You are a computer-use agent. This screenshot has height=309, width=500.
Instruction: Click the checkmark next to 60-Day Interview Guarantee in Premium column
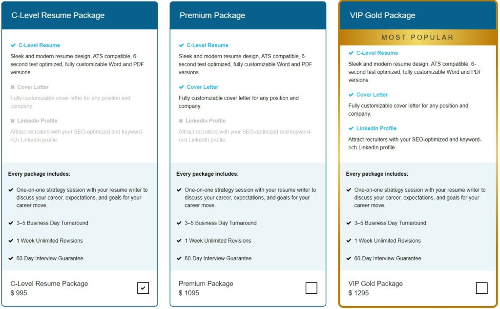pyautogui.click(x=179, y=258)
